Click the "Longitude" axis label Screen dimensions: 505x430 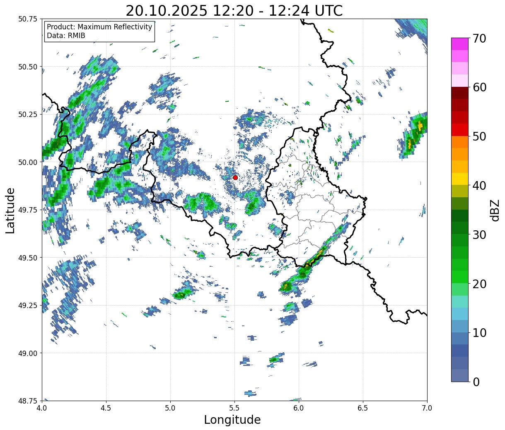[232, 420]
